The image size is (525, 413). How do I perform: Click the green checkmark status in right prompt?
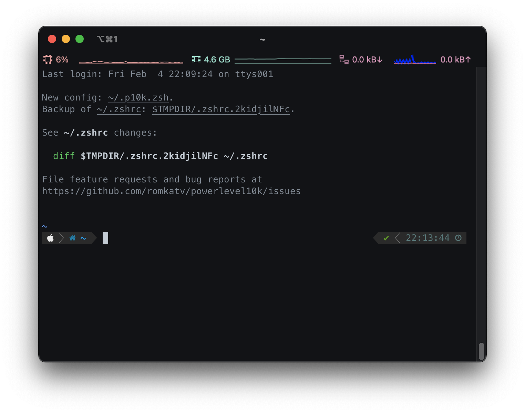pos(386,238)
